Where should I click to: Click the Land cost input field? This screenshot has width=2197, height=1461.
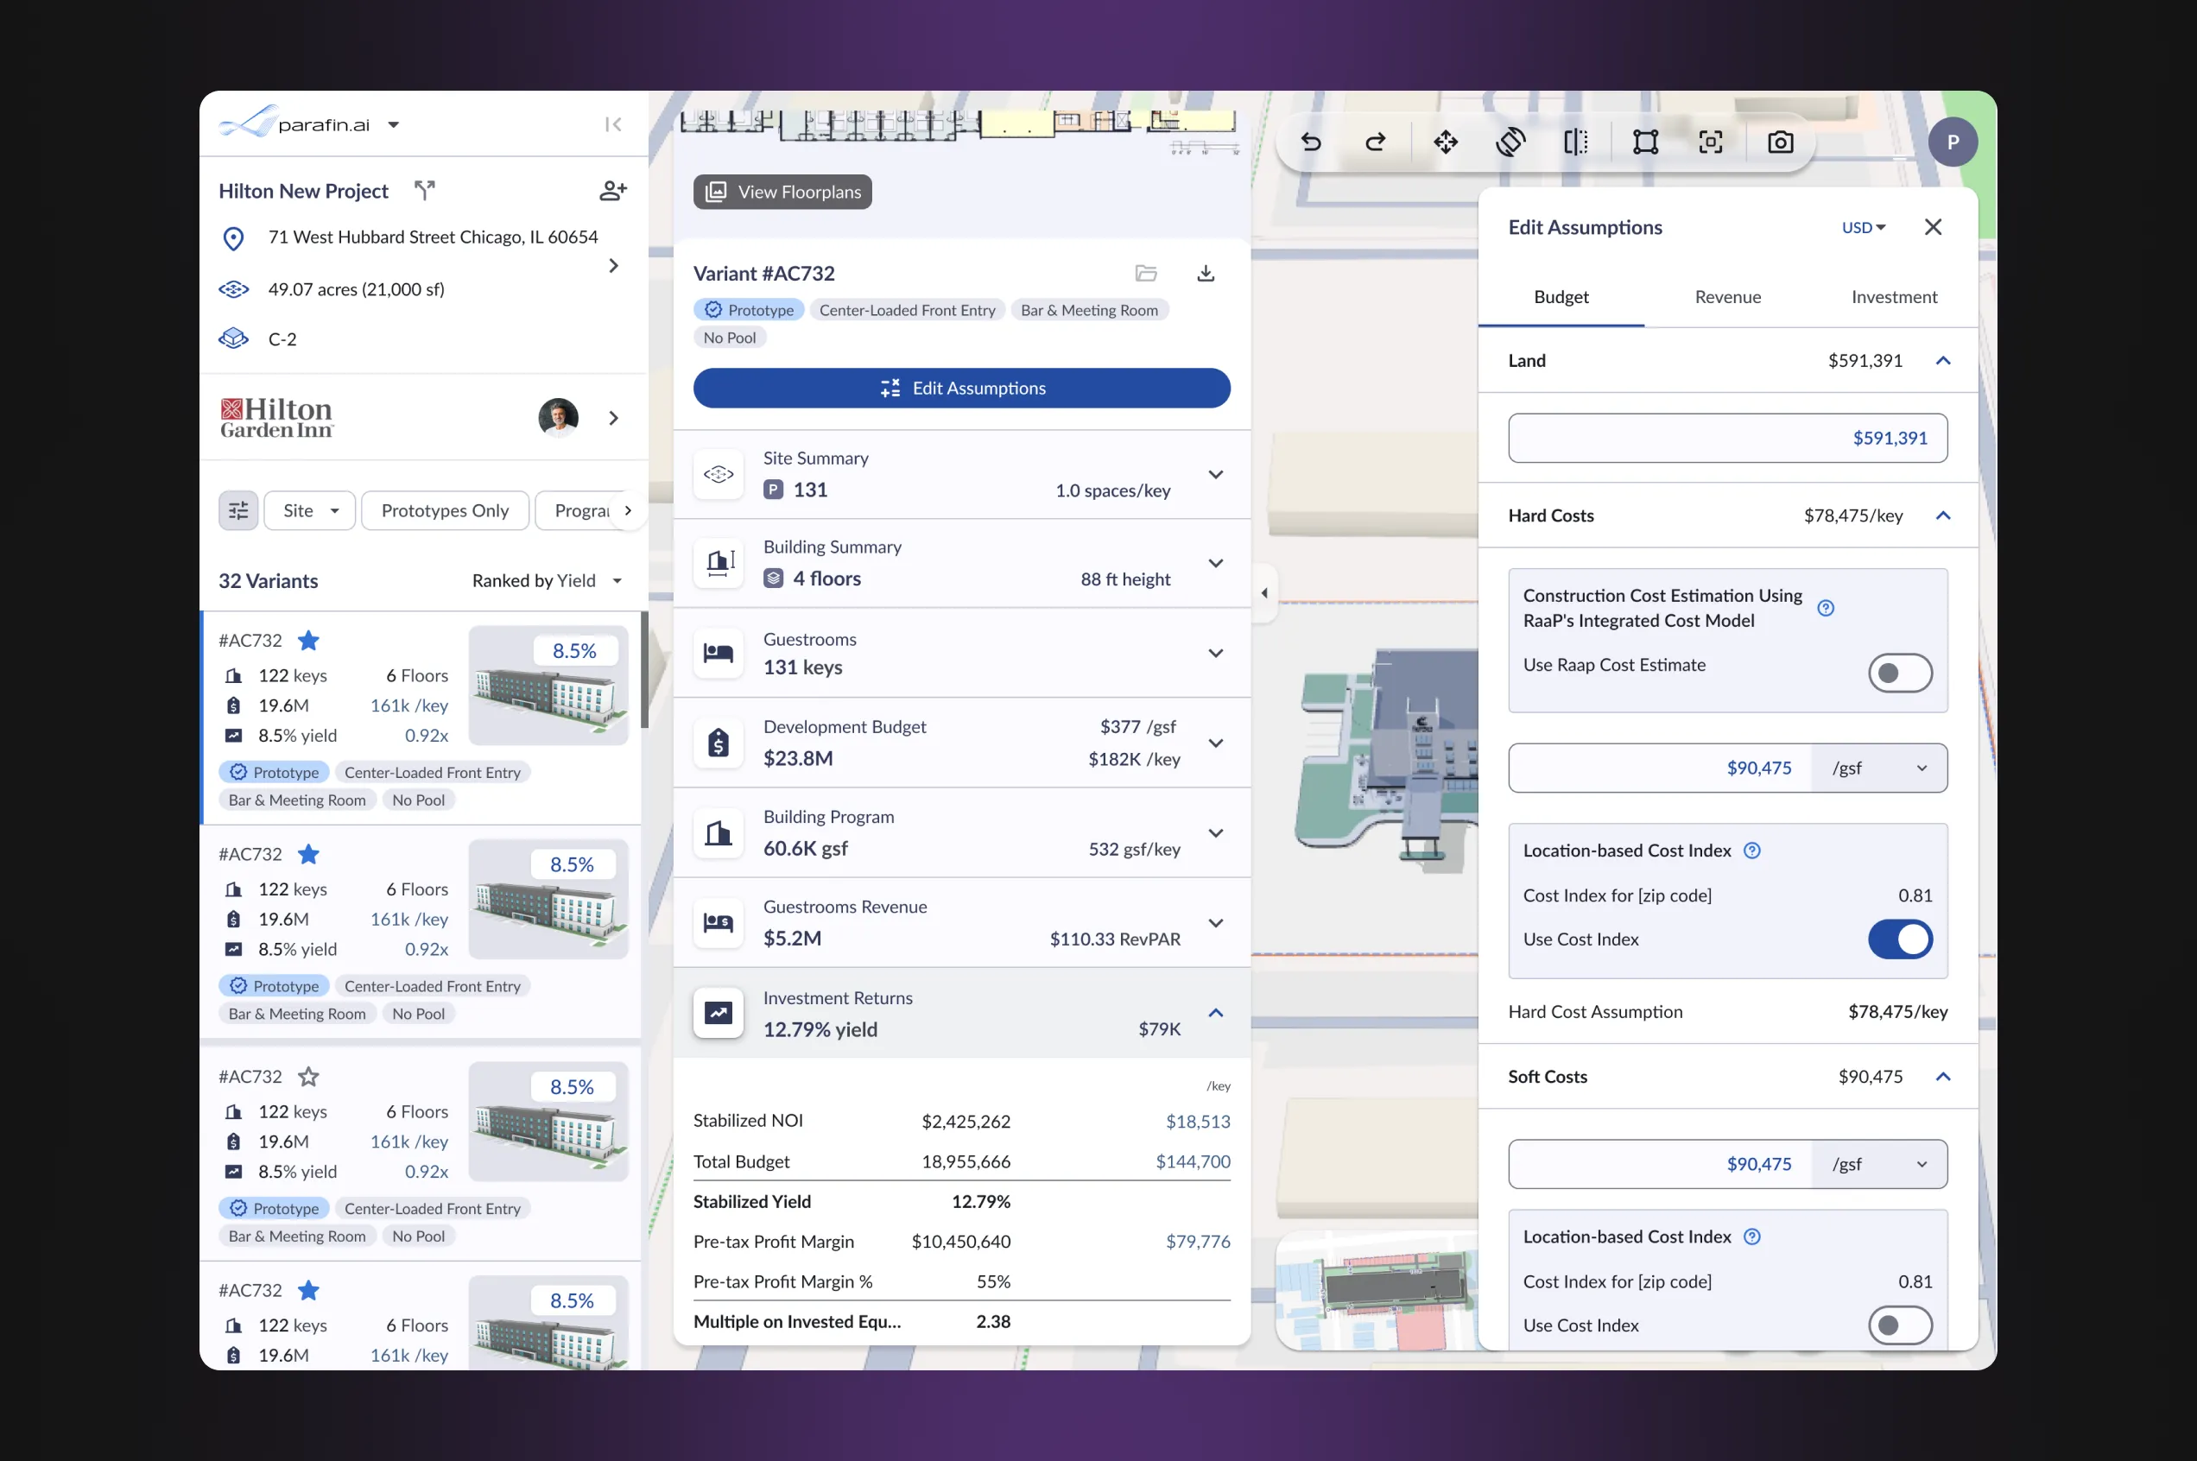point(1726,438)
